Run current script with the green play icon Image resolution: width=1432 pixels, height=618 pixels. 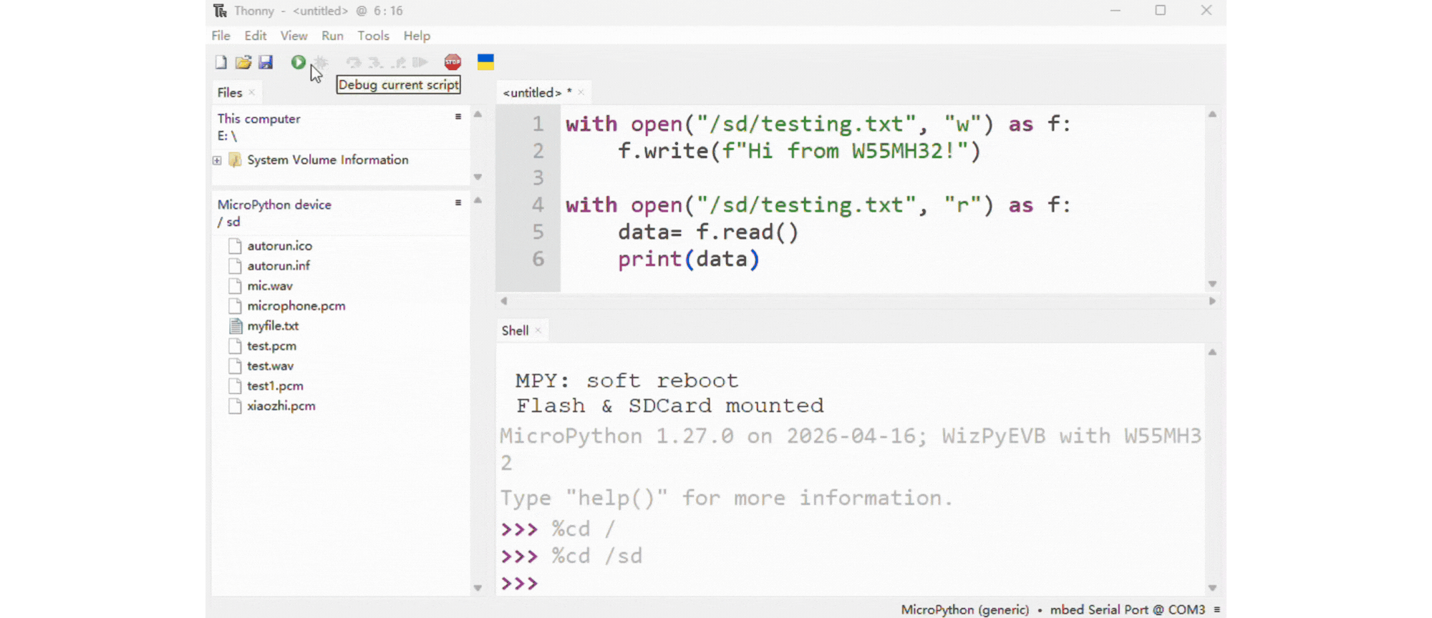[299, 62]
